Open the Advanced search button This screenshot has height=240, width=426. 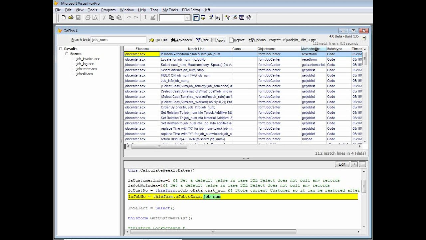[181, 40]
